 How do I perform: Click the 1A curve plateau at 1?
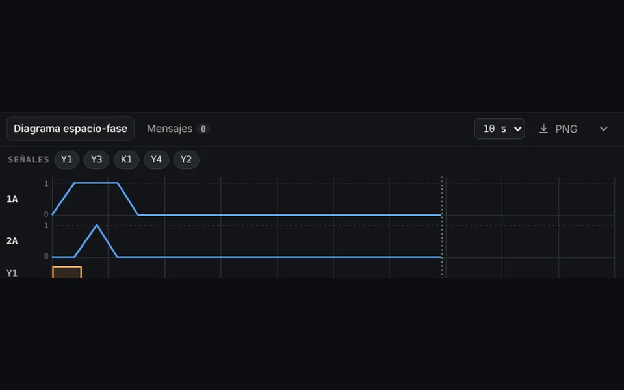coord(96,183)
